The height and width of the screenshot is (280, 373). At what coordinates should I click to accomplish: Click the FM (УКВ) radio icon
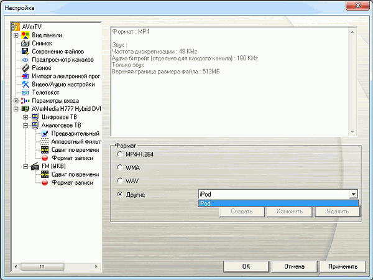tap(35, 166)
